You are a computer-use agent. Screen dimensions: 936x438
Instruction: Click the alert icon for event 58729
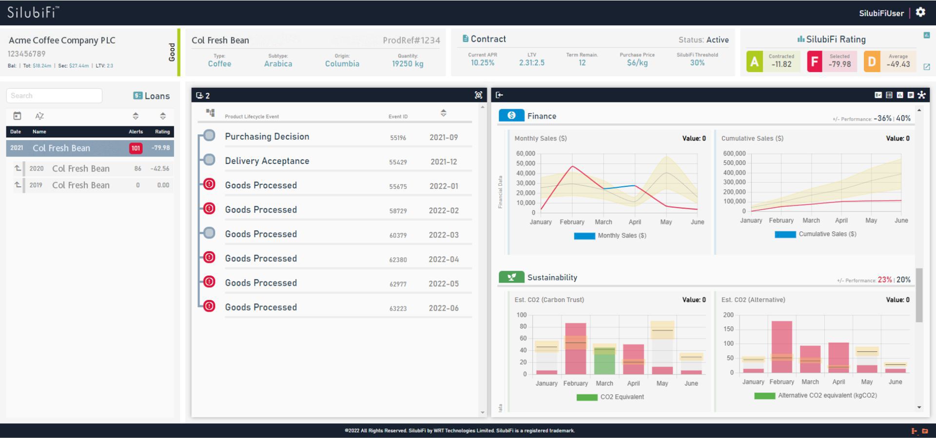(x=209, y=209)
